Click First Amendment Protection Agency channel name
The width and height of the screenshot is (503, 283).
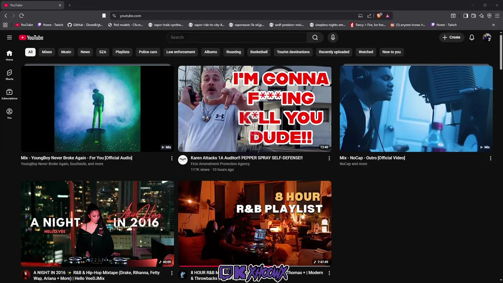(x=220, y=164)
